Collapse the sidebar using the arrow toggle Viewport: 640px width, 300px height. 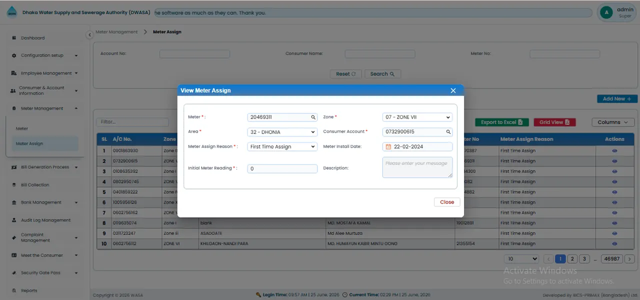(x=89, y=35)
